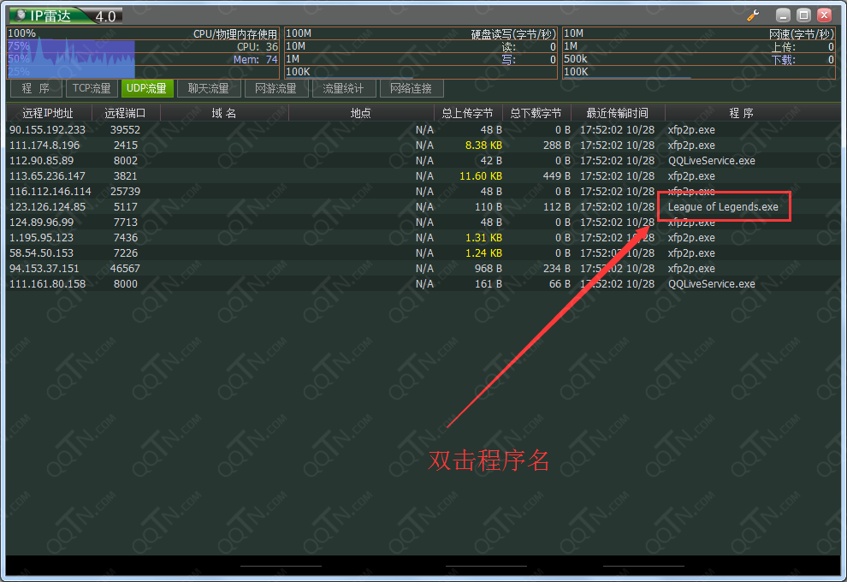Screen dimensions: 847x582
Task: Select the UDP流量 tab
Action: (x=147, y=89)
